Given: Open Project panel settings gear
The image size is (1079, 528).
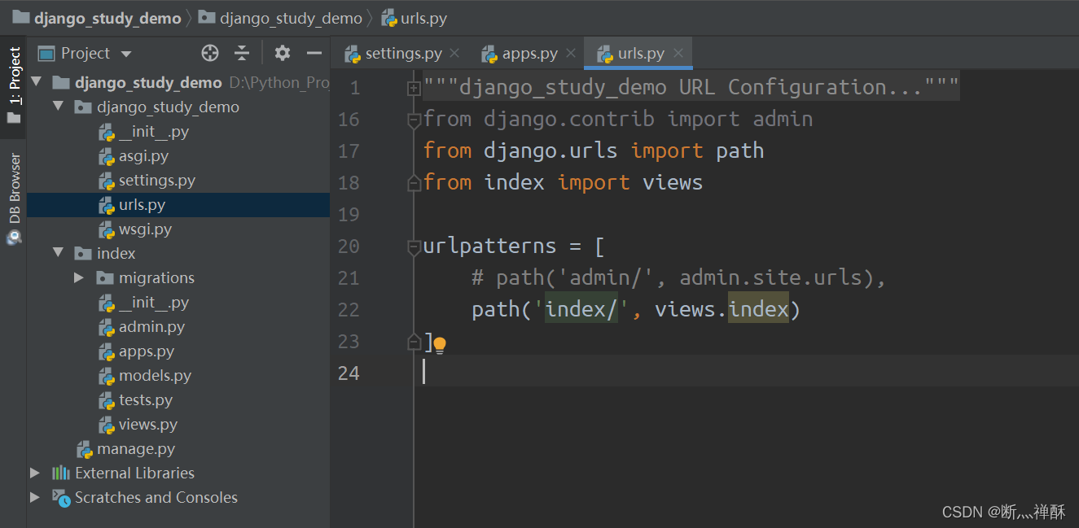Looking at the screenshot, I should point(283,54).
